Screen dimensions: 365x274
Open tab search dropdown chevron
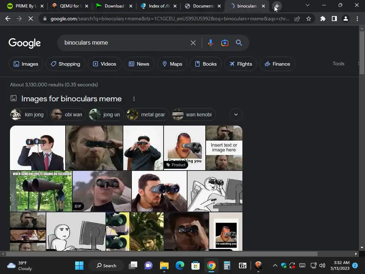pos(308,5)
